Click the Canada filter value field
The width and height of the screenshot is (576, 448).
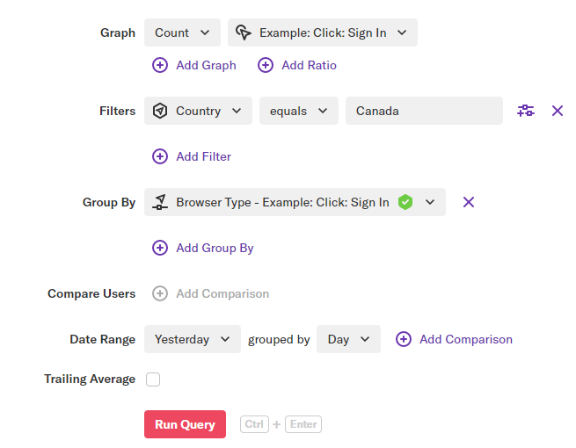[424, 111]
